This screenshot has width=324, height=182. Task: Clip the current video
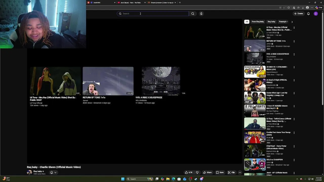click(x=231, y=172)
